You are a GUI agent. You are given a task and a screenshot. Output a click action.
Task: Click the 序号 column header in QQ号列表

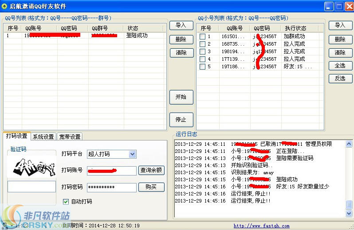pyautogui.click(x=13, y=28)
